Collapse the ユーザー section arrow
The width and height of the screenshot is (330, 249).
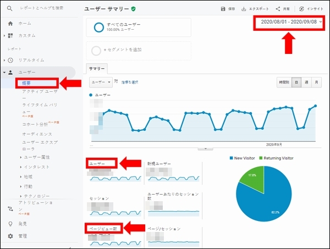[4, 73]
